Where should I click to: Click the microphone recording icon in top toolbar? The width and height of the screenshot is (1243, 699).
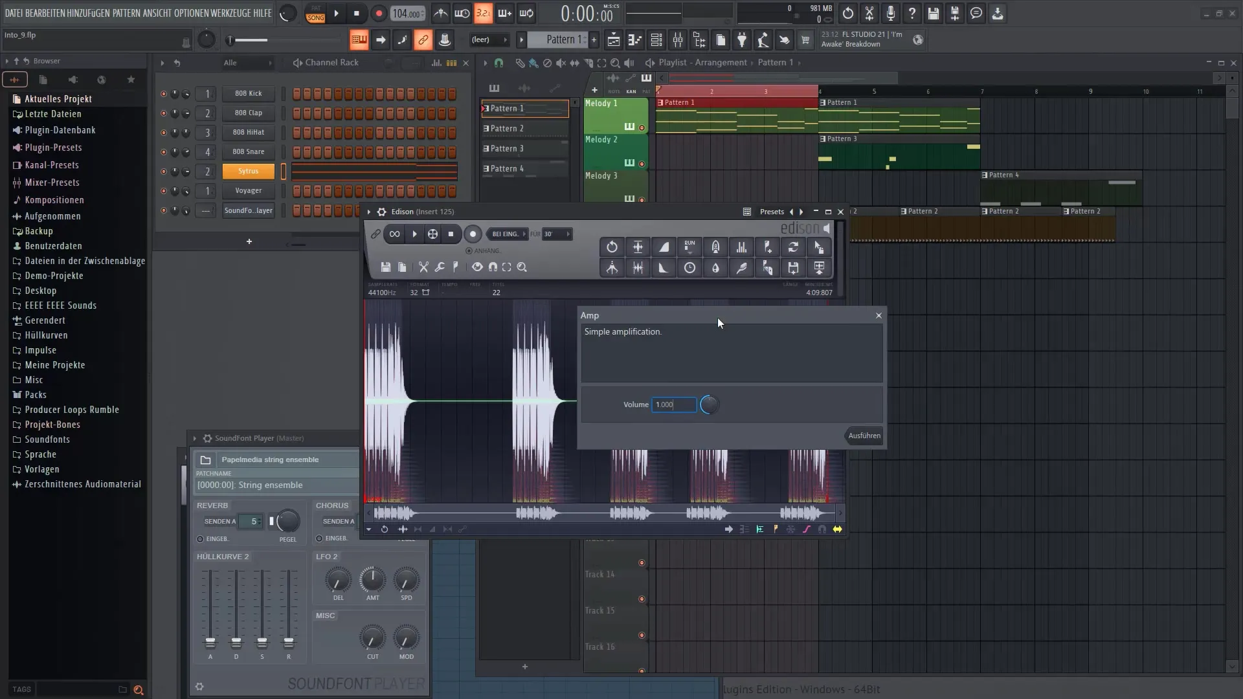coord(891,13)
